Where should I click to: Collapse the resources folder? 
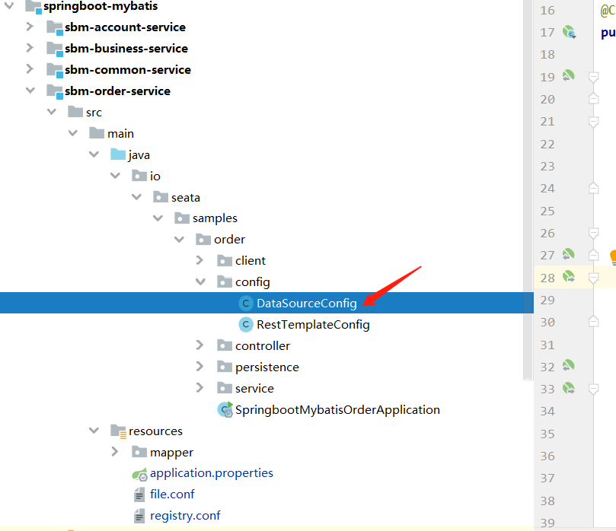click(x=94, y=431)
